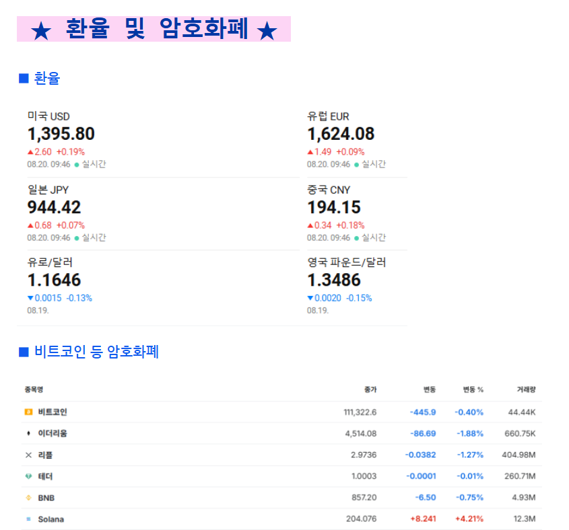
Task: Select the '이더리움' row name
Action: coord(53,433)
